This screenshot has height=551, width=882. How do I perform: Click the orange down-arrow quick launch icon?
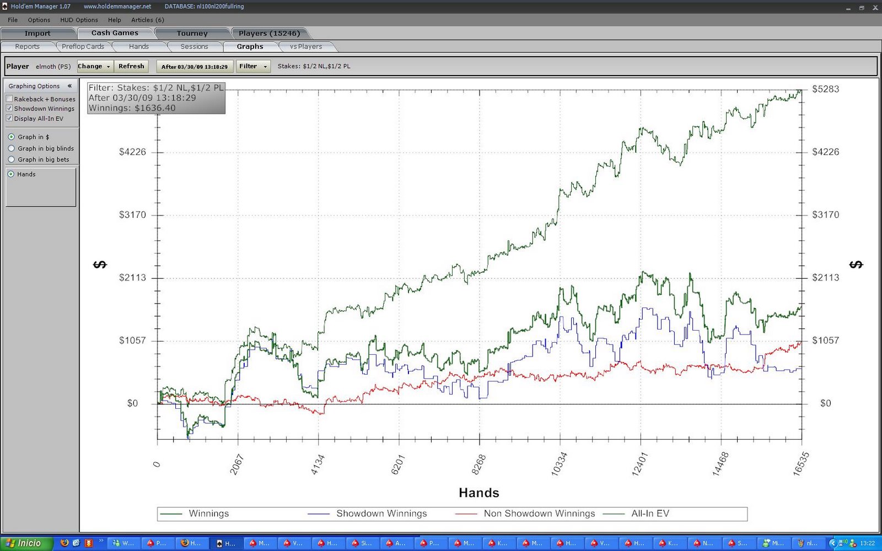tap(88, 543)
